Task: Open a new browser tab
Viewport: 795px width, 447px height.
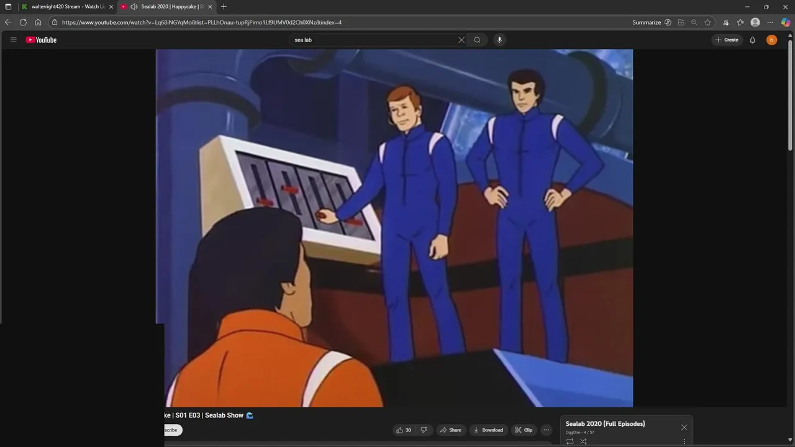Action: [224, 6]
